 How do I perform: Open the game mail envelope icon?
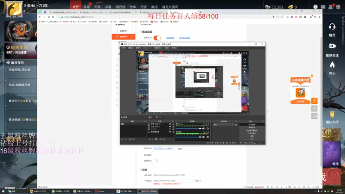(323, 7)
